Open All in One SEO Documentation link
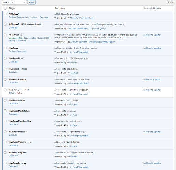 click(x=30, y=38)
